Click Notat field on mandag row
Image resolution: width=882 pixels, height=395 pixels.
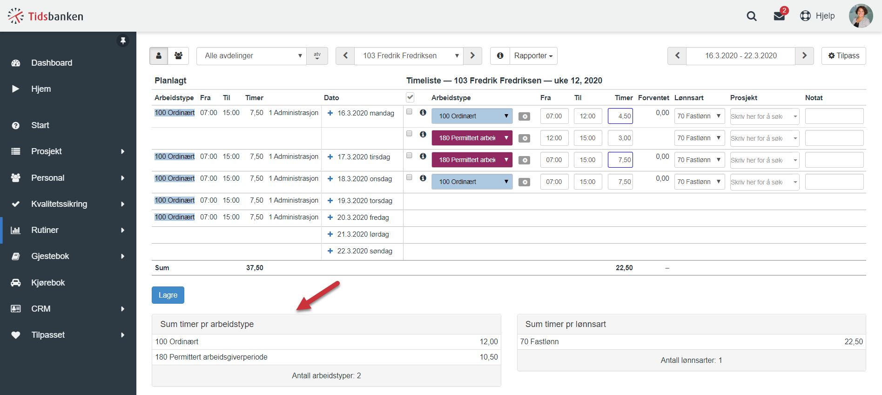pos(835,116)
